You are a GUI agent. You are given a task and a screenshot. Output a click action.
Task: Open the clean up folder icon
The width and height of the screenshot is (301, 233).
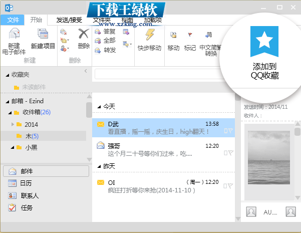click(x=64, y=41)
